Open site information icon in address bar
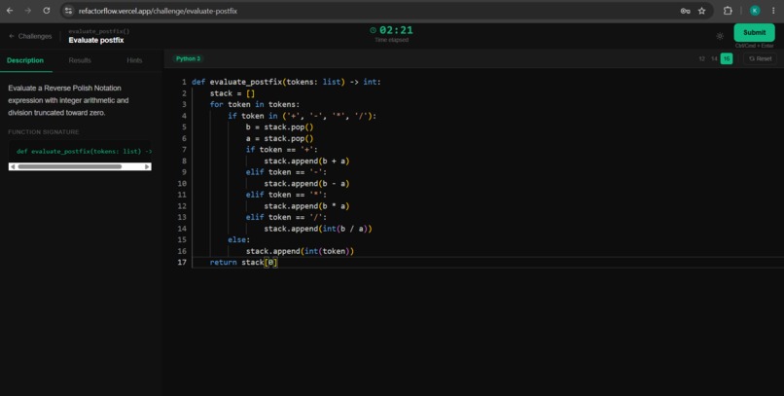The width and height of the screenshot is (784, 396). [x=68, y=11]
